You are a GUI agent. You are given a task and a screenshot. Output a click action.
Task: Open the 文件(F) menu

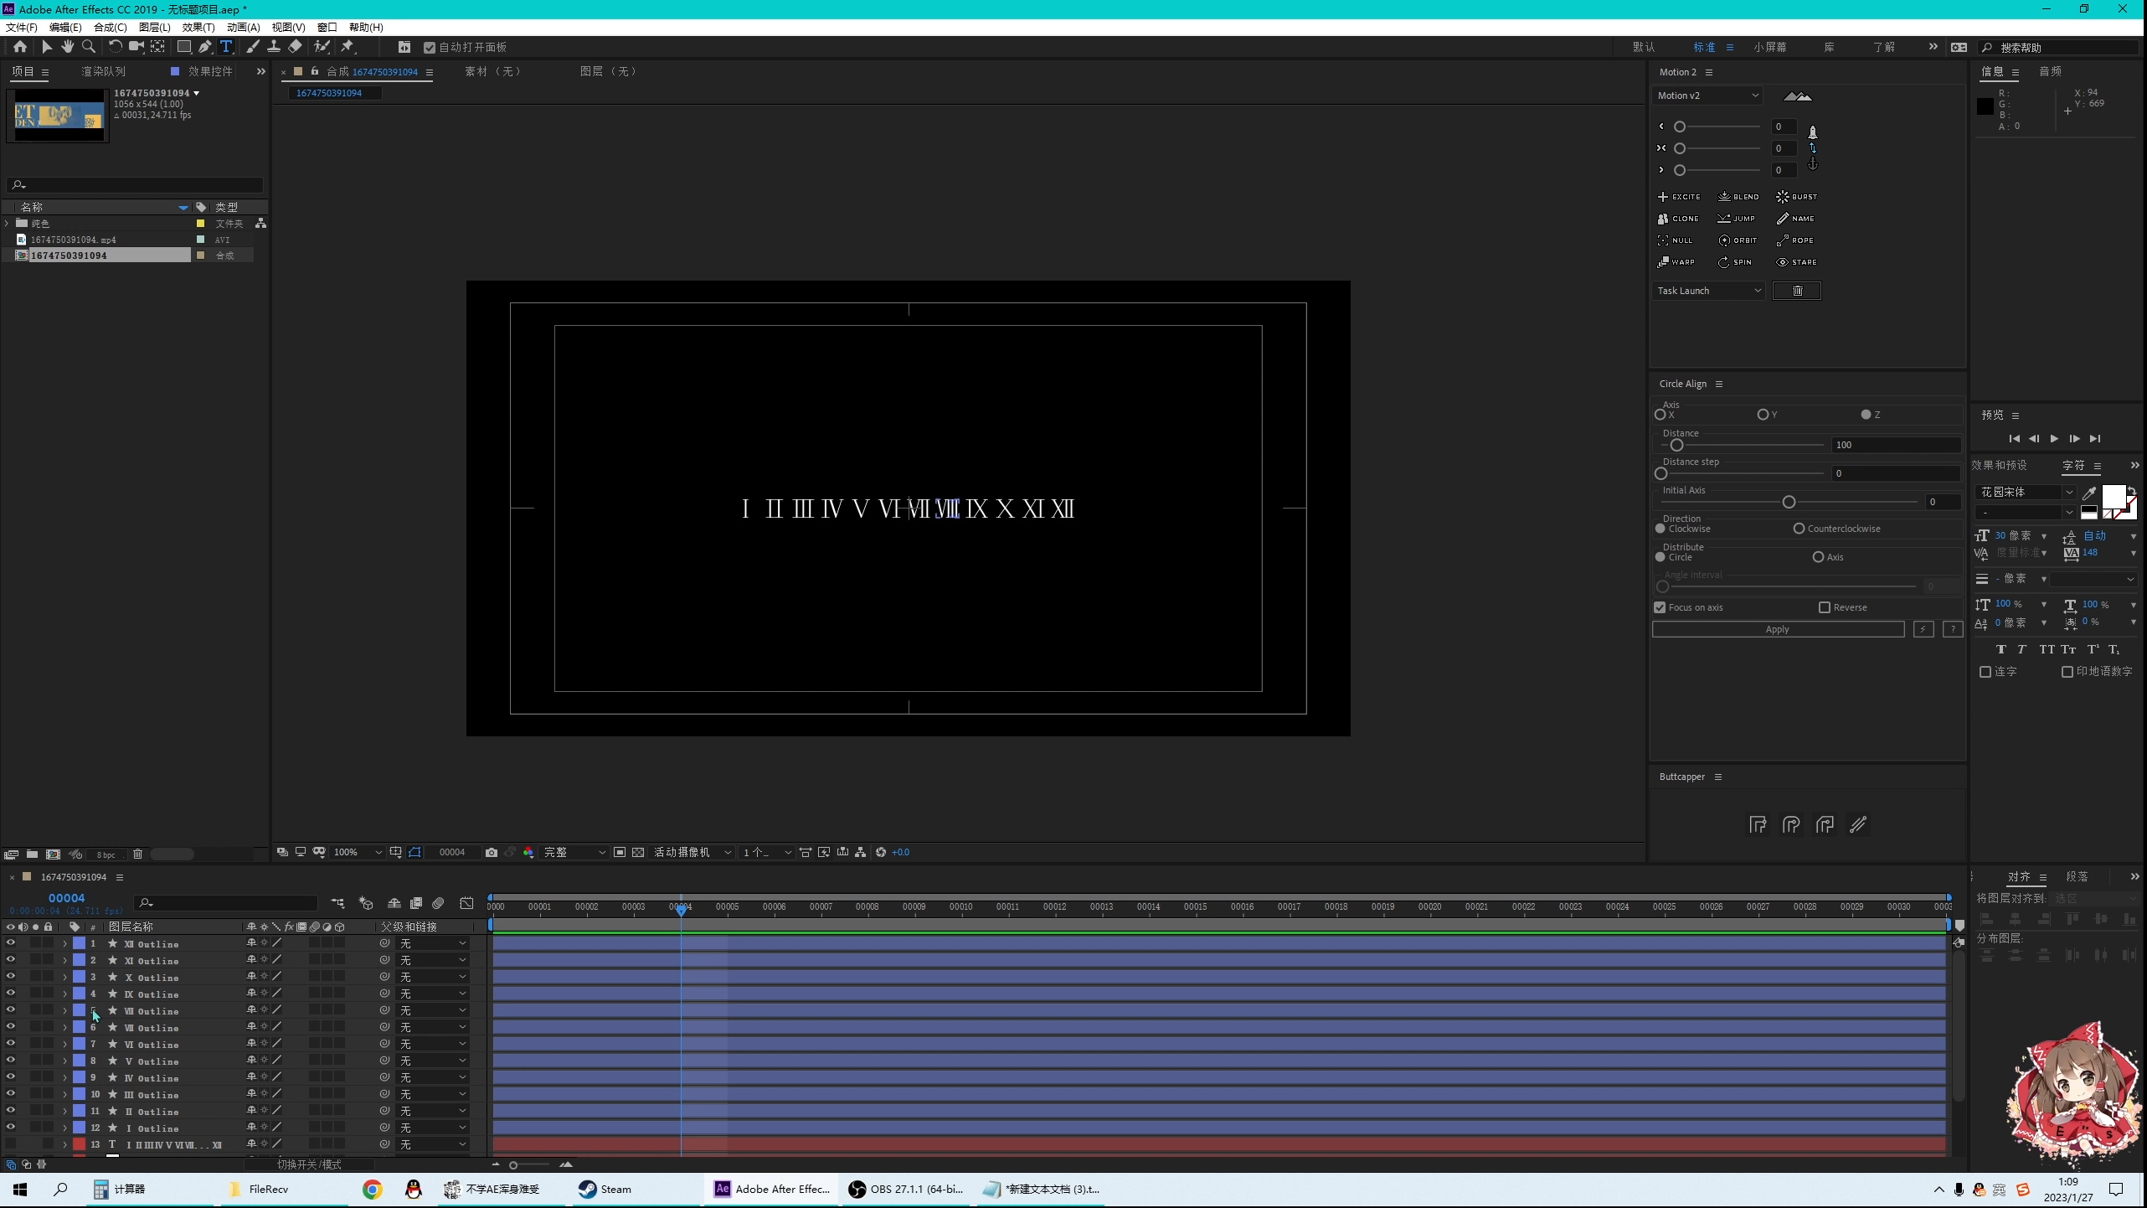(x=22, y=28)
